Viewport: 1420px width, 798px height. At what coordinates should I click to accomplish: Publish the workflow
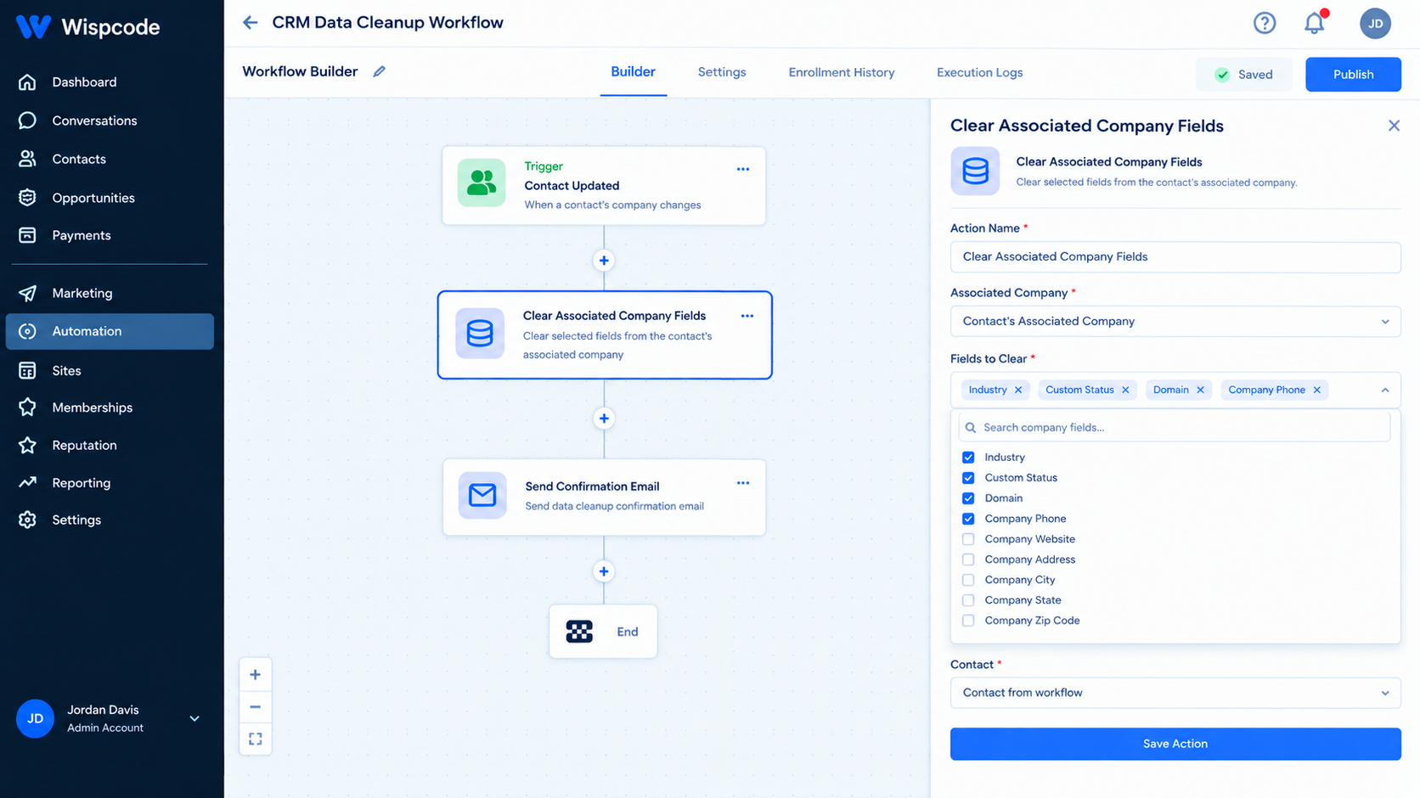pos(1353,75)
